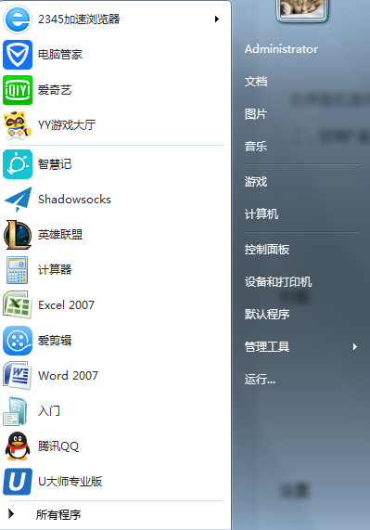Image resolution: width=370 pixels, height=530 pixels.
Task: Open 文档 in the right panel
Action: coord(256,81)
